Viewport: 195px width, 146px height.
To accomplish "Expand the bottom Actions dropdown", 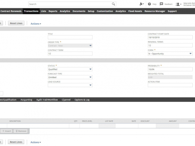I will point(36,142).
